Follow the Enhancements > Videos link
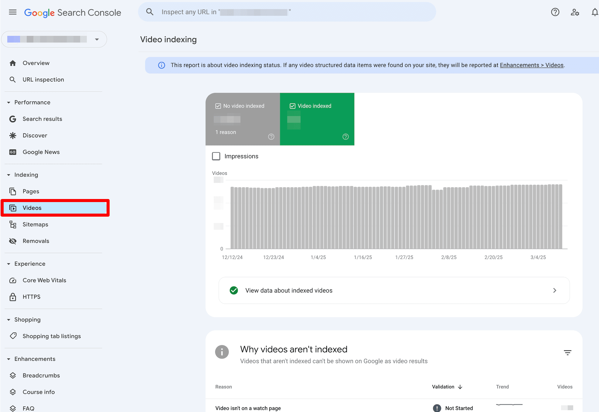This screenshot has width=599, height=412. (531, 65)
